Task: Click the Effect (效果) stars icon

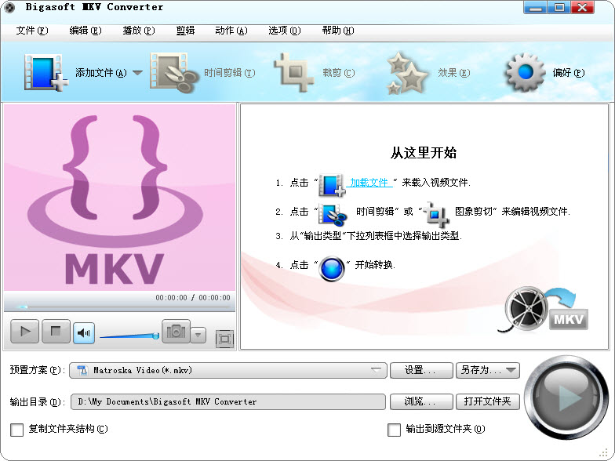Action: pyautogui.click(x=406, y=74)
